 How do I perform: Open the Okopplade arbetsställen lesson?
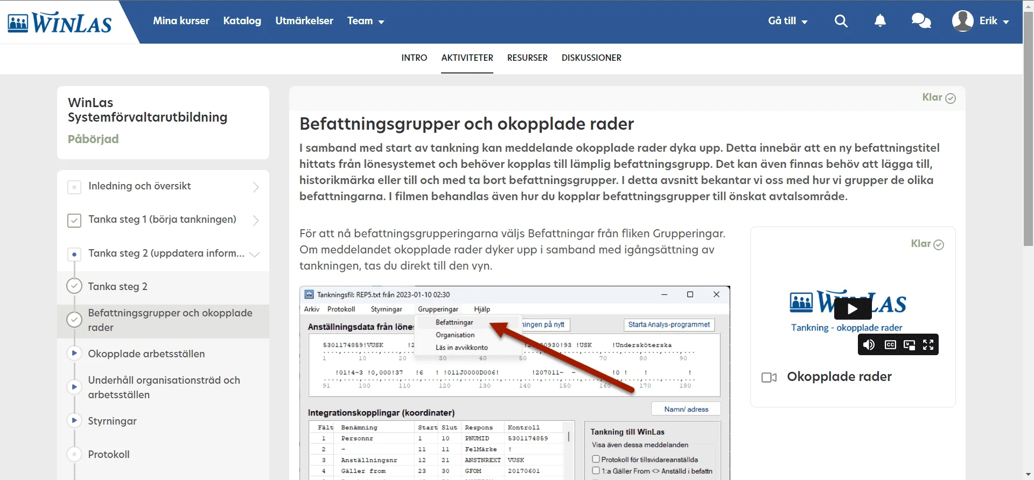click(x=146, y=354)
